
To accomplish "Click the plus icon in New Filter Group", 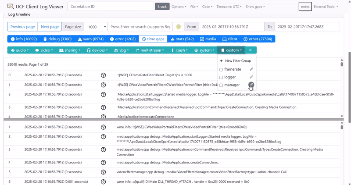I will tap(221, 61).
